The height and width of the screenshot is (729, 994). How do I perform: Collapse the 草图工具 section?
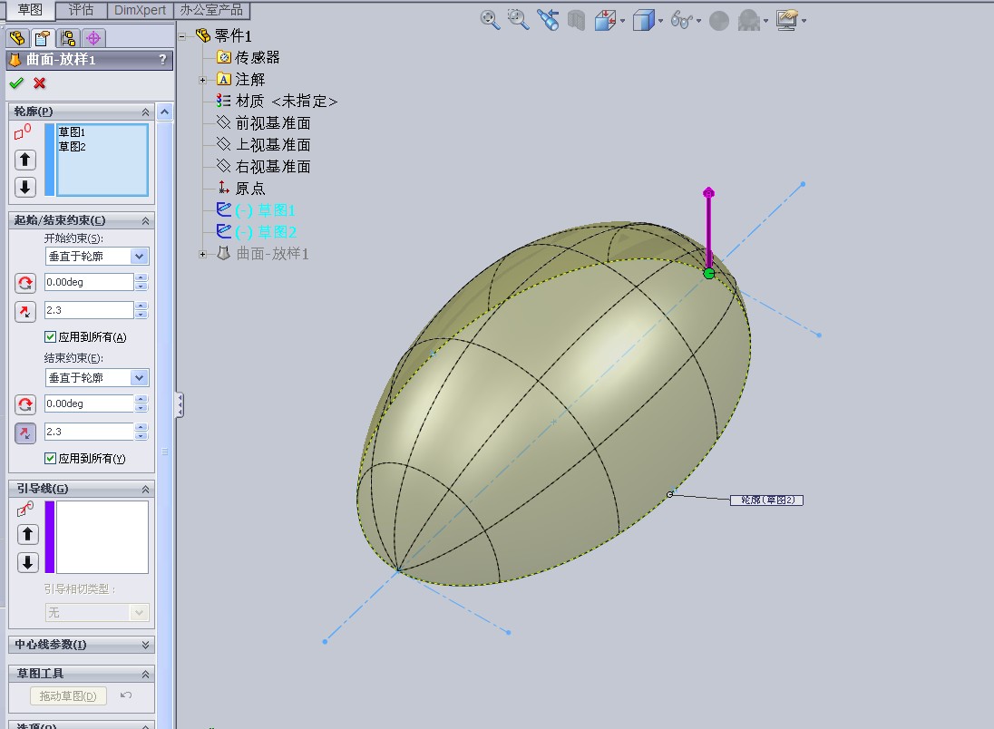click(x=145, y=674)
